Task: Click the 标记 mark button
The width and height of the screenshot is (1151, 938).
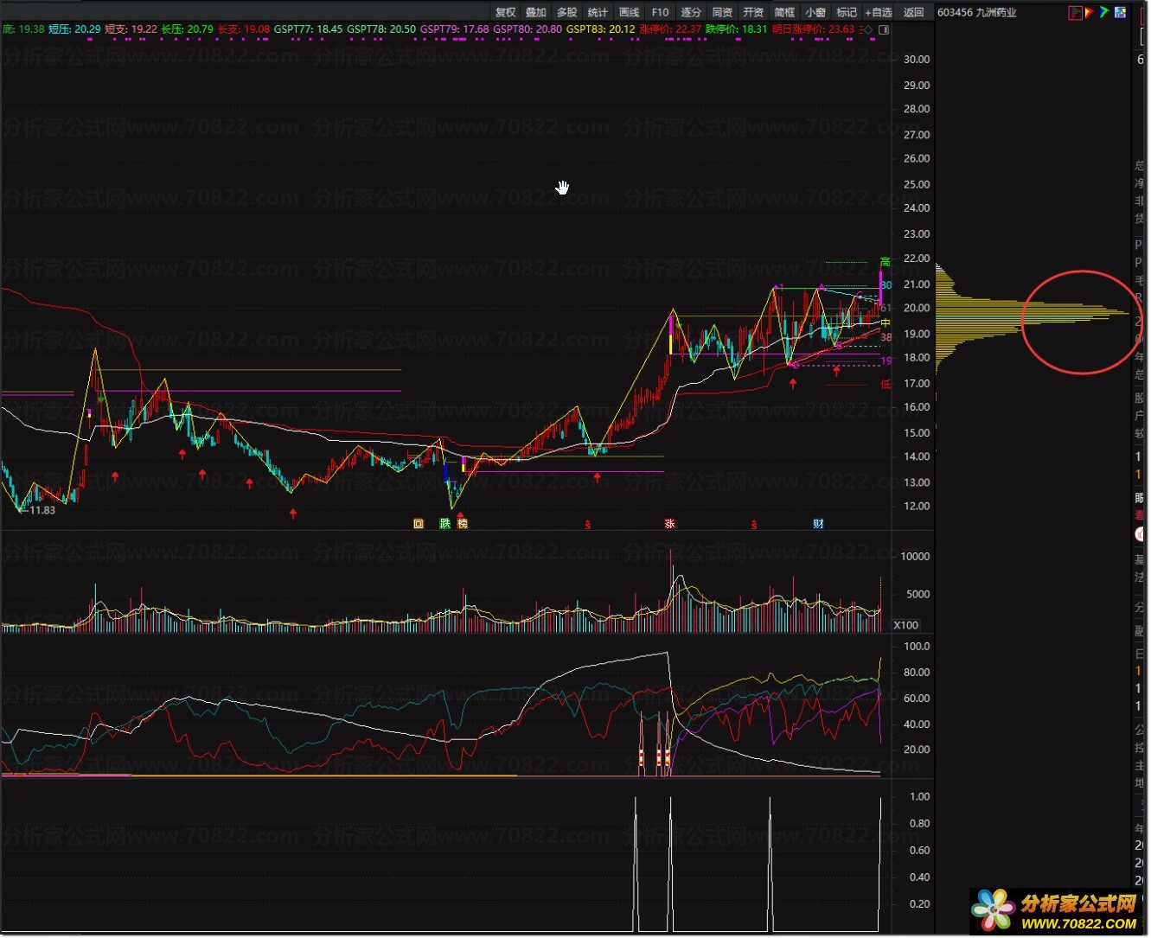Action: (x=847, y=12)
